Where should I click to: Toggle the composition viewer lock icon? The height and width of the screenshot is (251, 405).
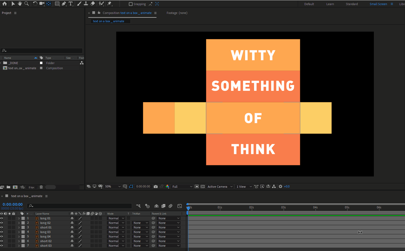(x=99, y=13)
